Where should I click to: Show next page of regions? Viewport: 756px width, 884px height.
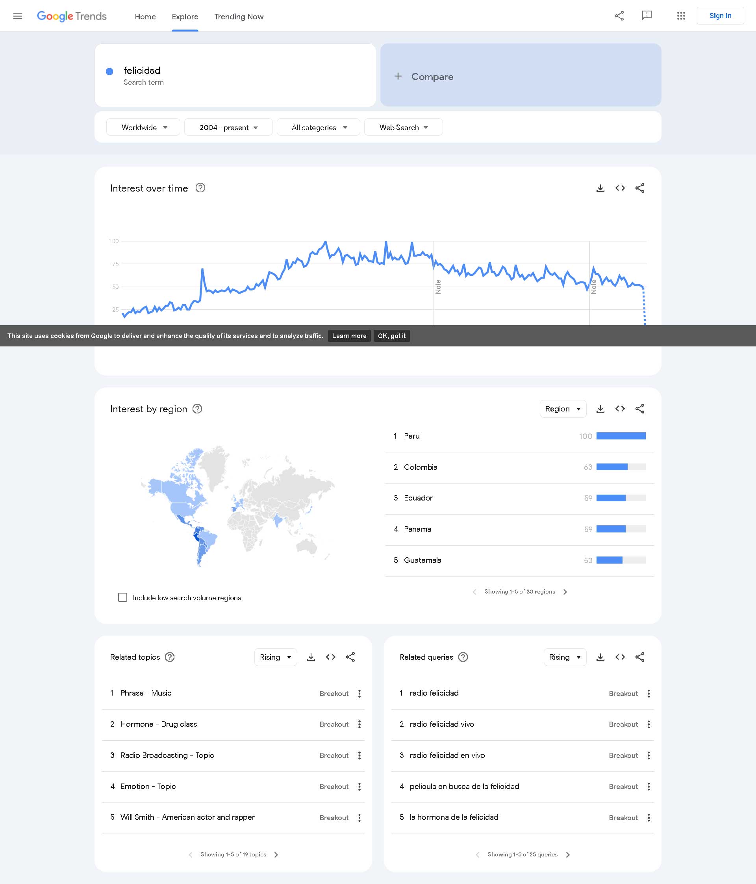click(565, 592)
